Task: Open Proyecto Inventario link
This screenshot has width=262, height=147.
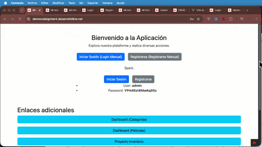Action: 129,142
